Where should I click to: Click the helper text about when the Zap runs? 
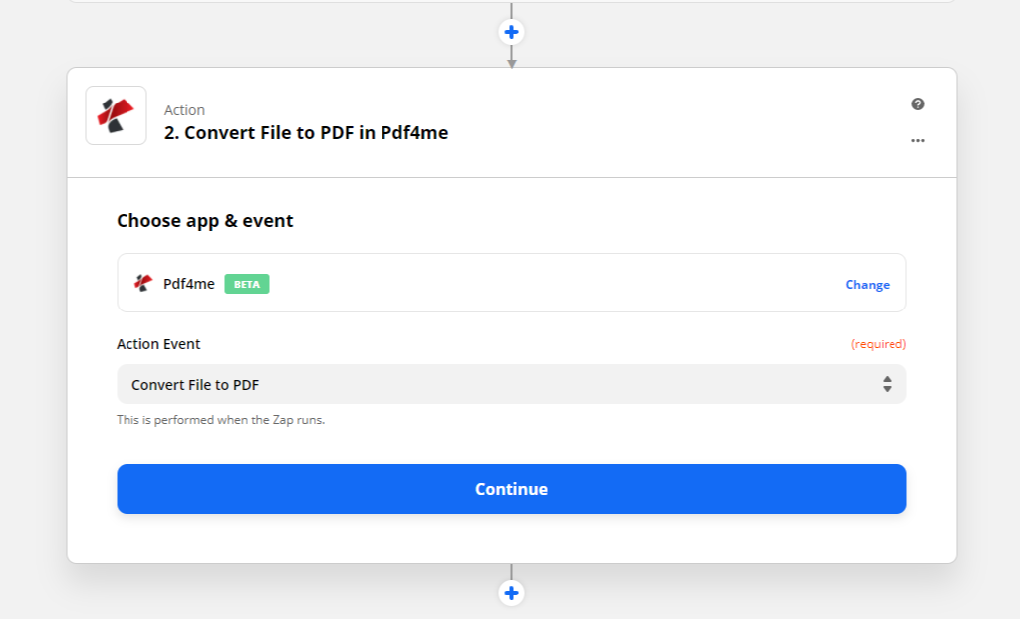point(220,420)
